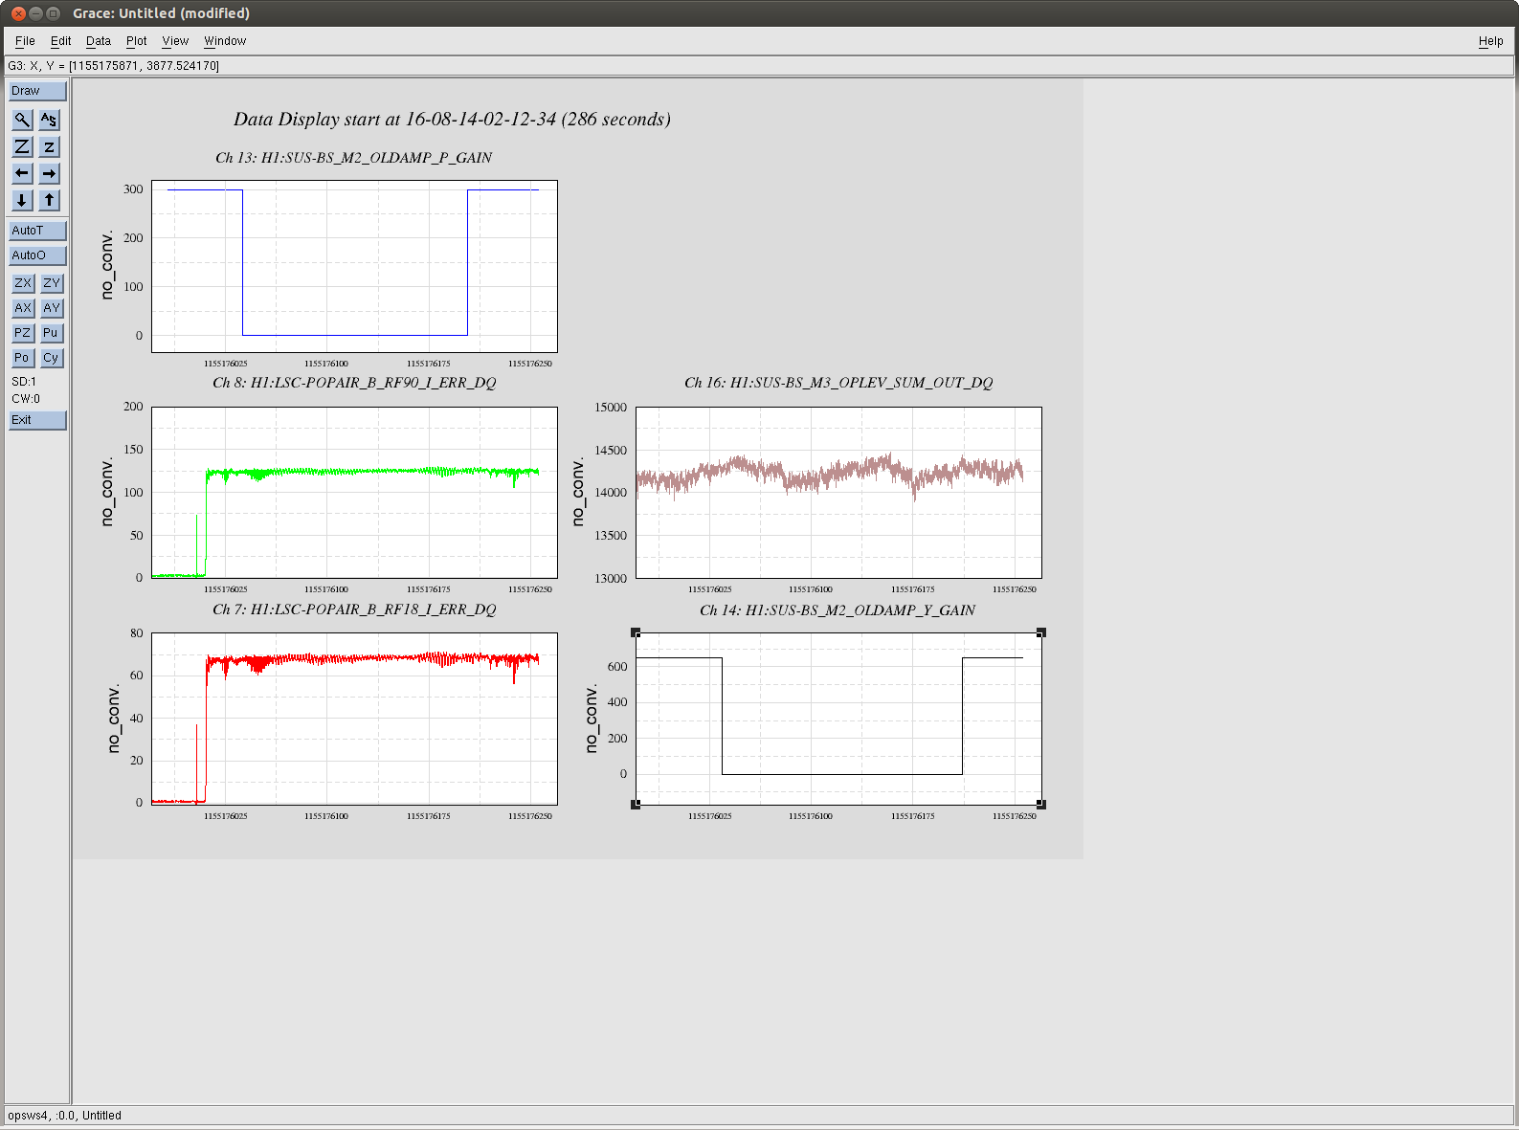Image resolution: width=1519 pixels, height=1130 pixels.
Task: Click the Ch 16 OPLEV_SUM_OUT graph
Action: tap(838, 492)
